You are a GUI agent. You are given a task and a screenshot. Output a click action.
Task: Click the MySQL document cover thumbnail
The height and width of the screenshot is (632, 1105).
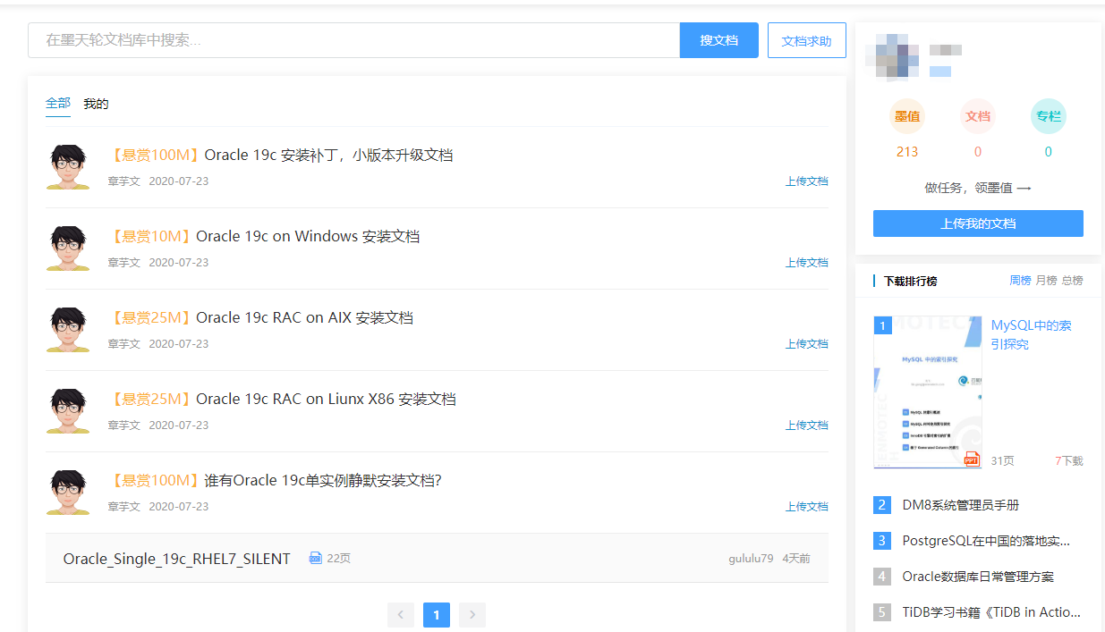click(x=928, y=392)
